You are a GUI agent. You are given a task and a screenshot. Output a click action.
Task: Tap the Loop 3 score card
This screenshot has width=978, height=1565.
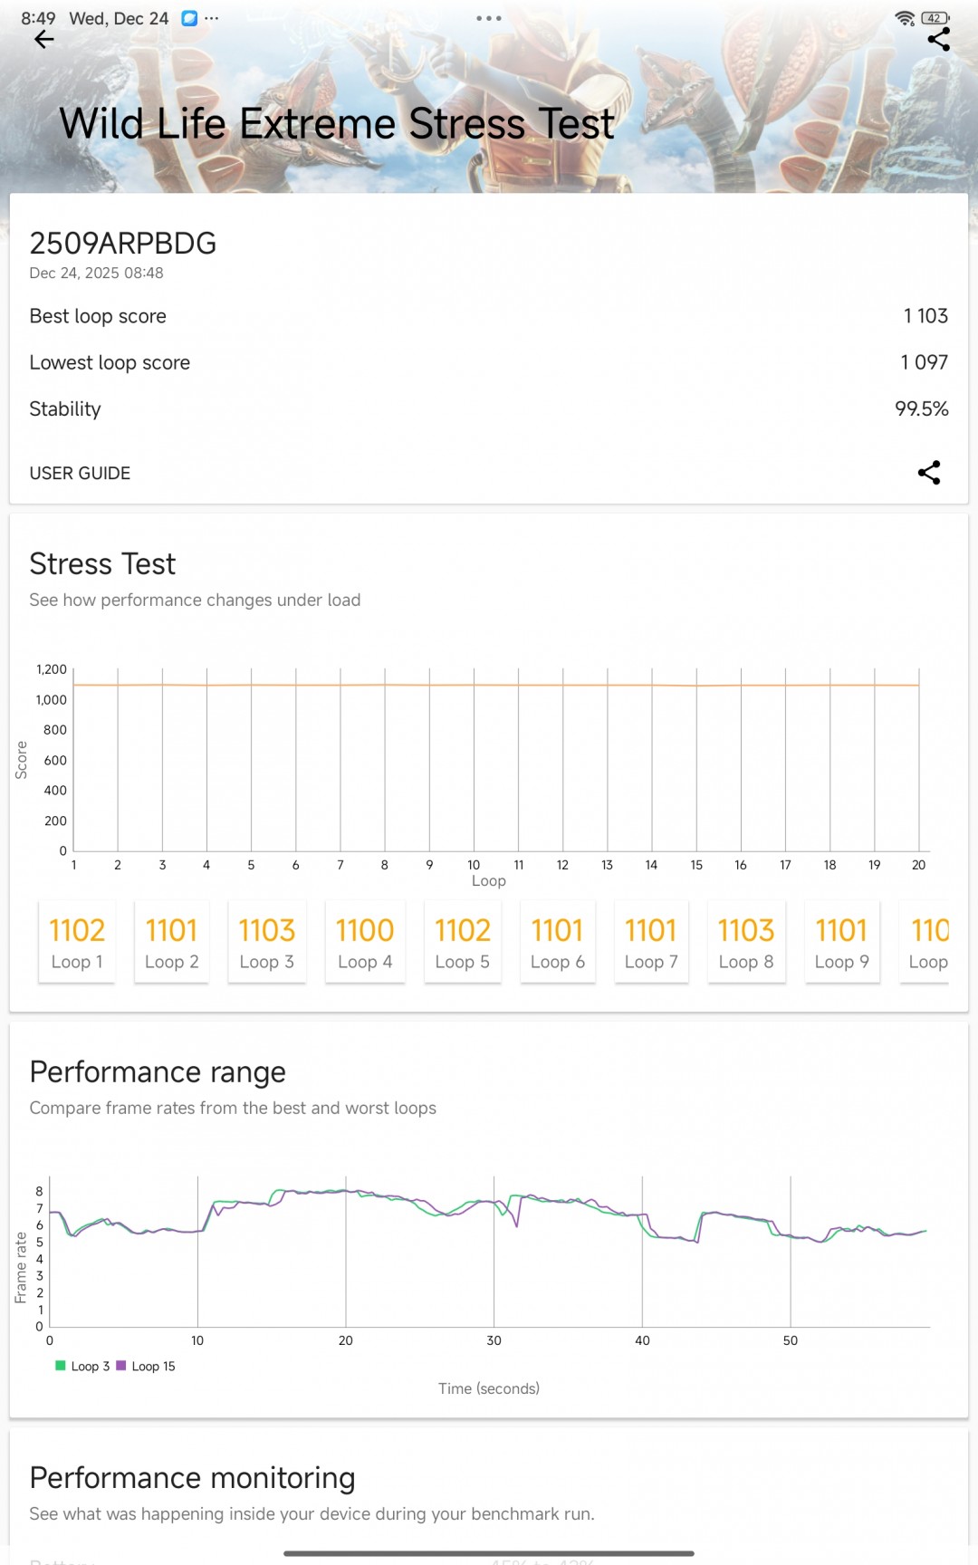tap(267, 942)
